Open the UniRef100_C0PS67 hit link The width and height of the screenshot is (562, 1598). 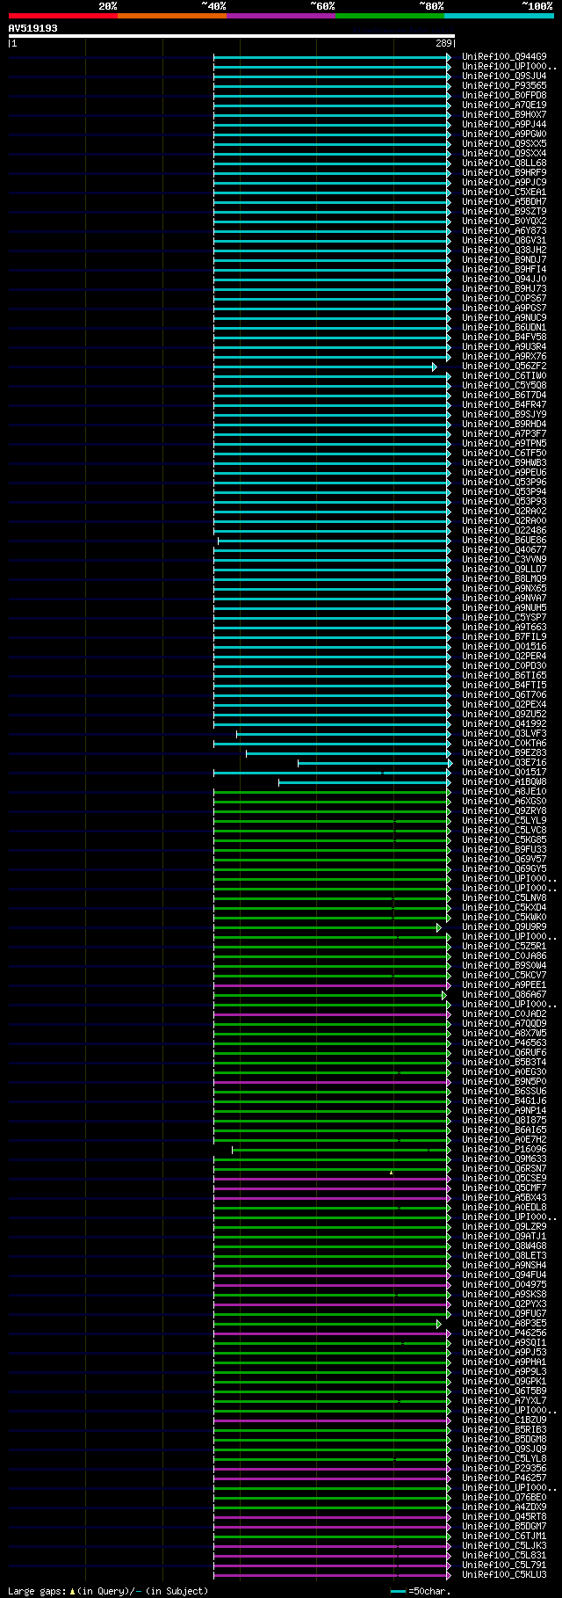pos(504,299)
